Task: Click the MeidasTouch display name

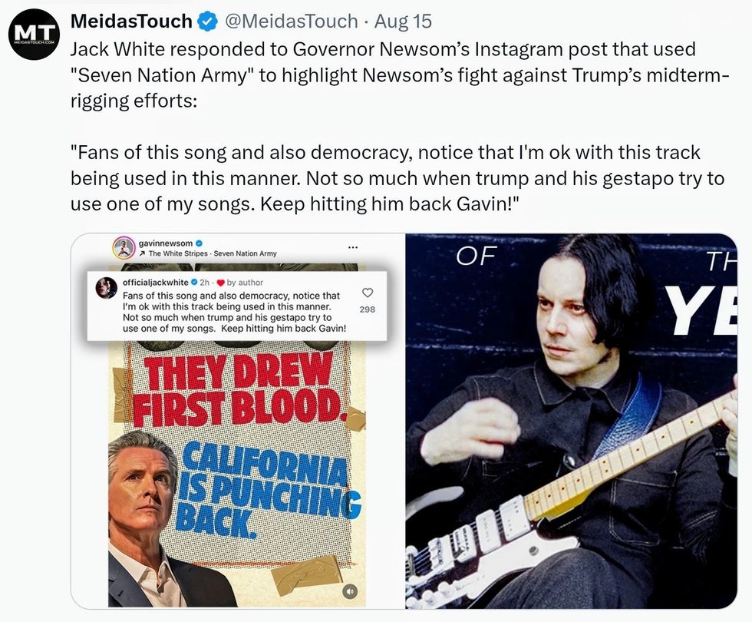Action: click(x=131, y=22)
